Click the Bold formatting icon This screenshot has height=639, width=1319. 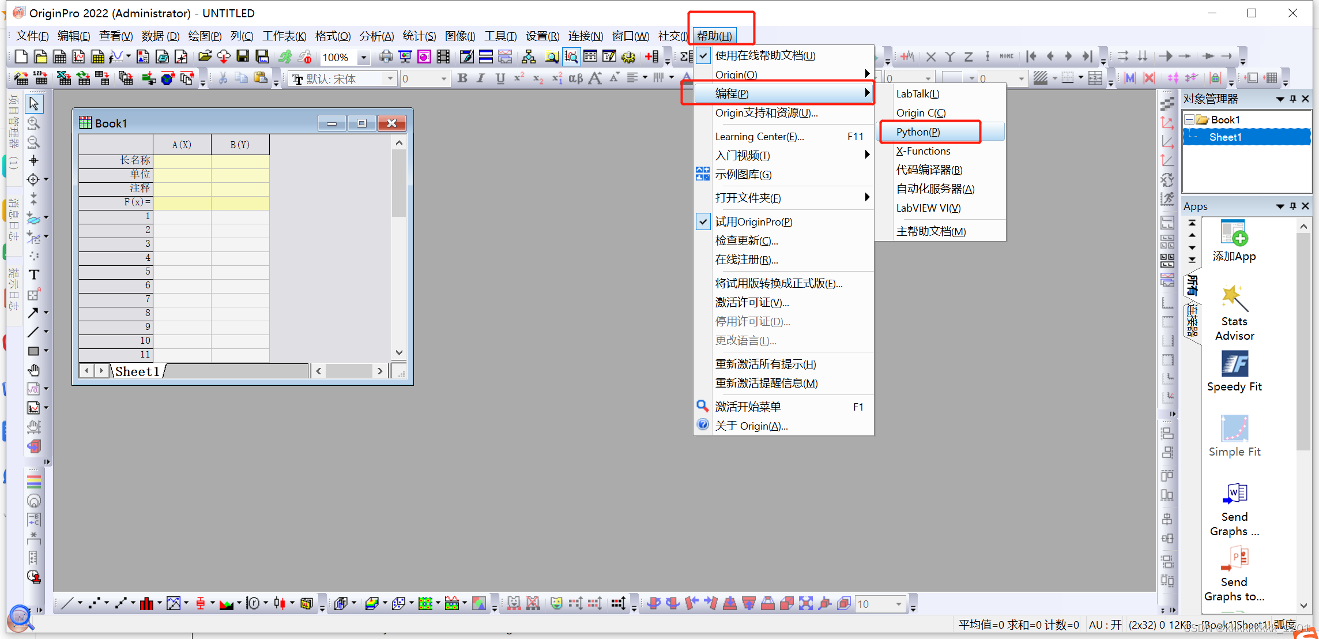coord(462,78)
